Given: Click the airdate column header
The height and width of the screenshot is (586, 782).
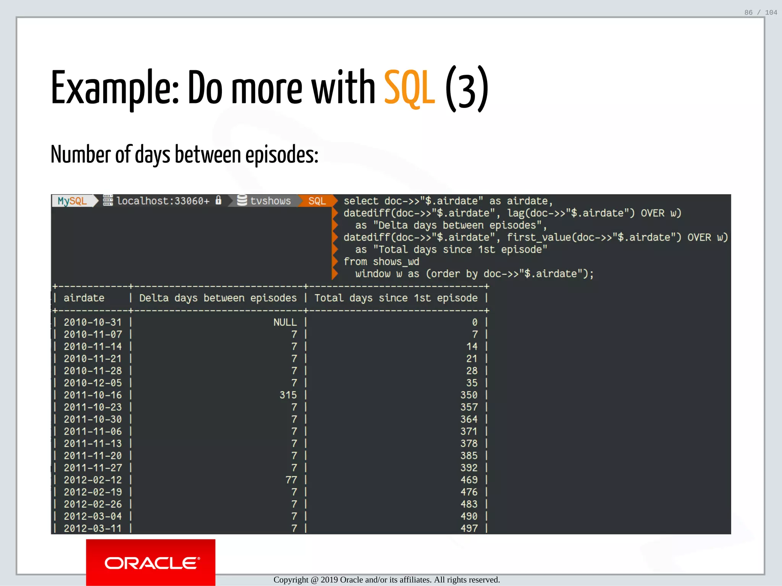Looking at the screenshot, I should point(84,298).
